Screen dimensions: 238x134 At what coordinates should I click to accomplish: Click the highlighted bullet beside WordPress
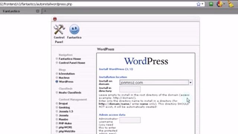click(57, 82)
